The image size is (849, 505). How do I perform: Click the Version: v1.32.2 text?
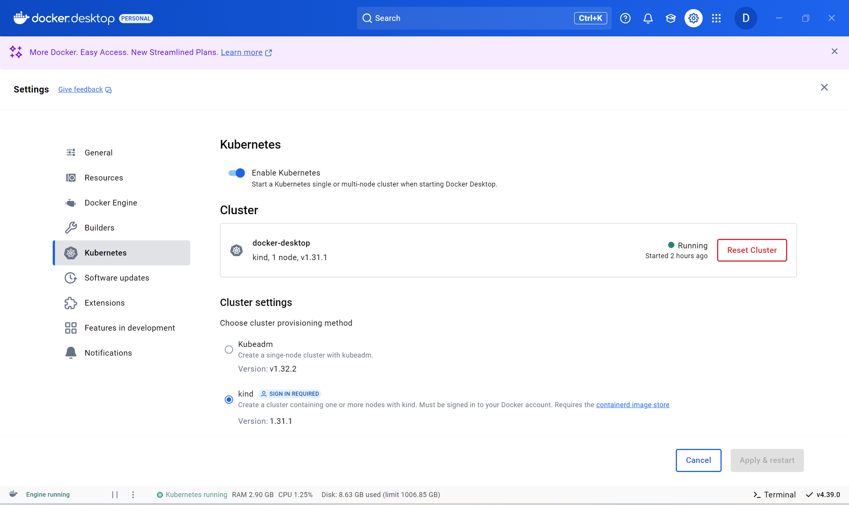267,369
